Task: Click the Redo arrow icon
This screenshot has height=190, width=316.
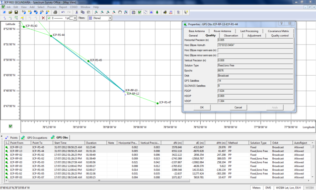Action: (69, 12)
